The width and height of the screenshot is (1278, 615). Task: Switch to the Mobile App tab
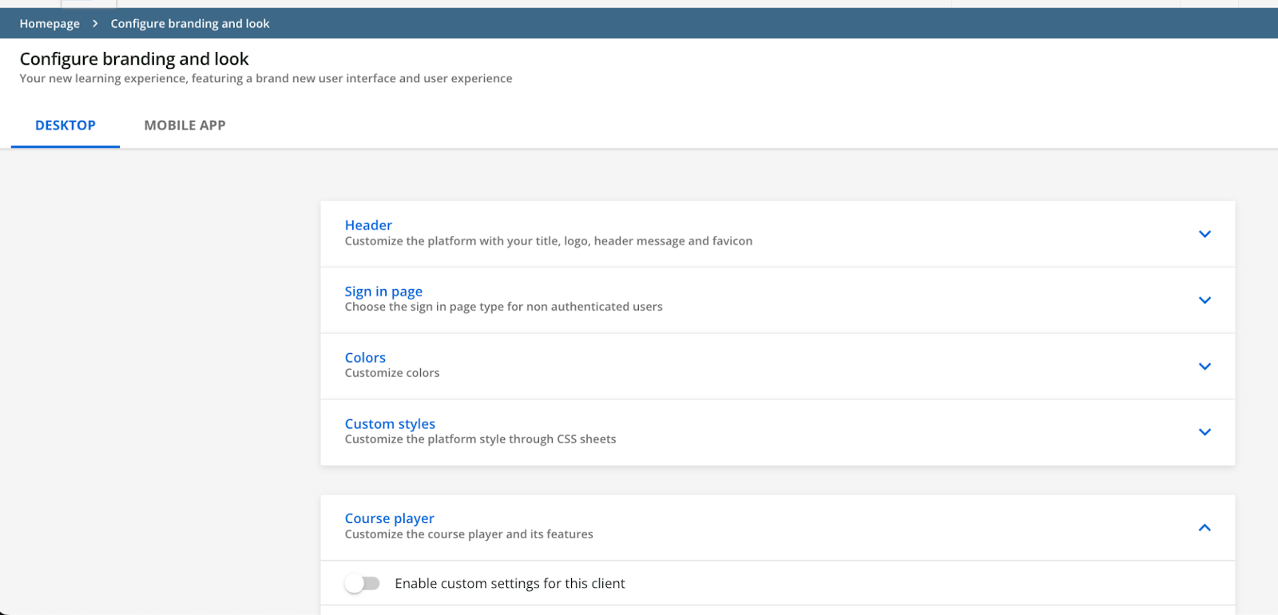pos(185,125)
